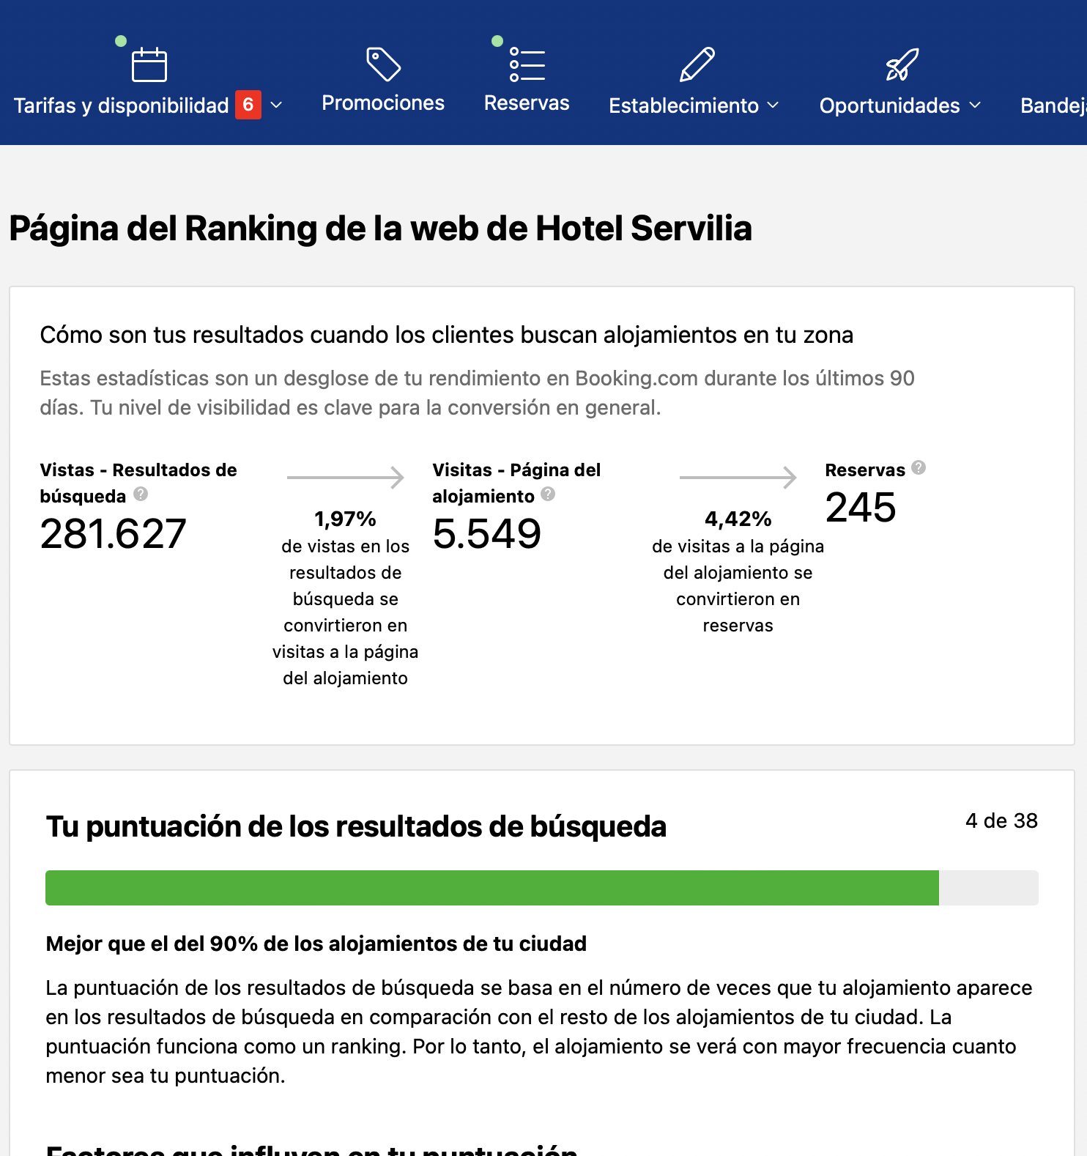Click the question mark icon next to Reservas stat
1087x1156 pixels.
point(919,468)
